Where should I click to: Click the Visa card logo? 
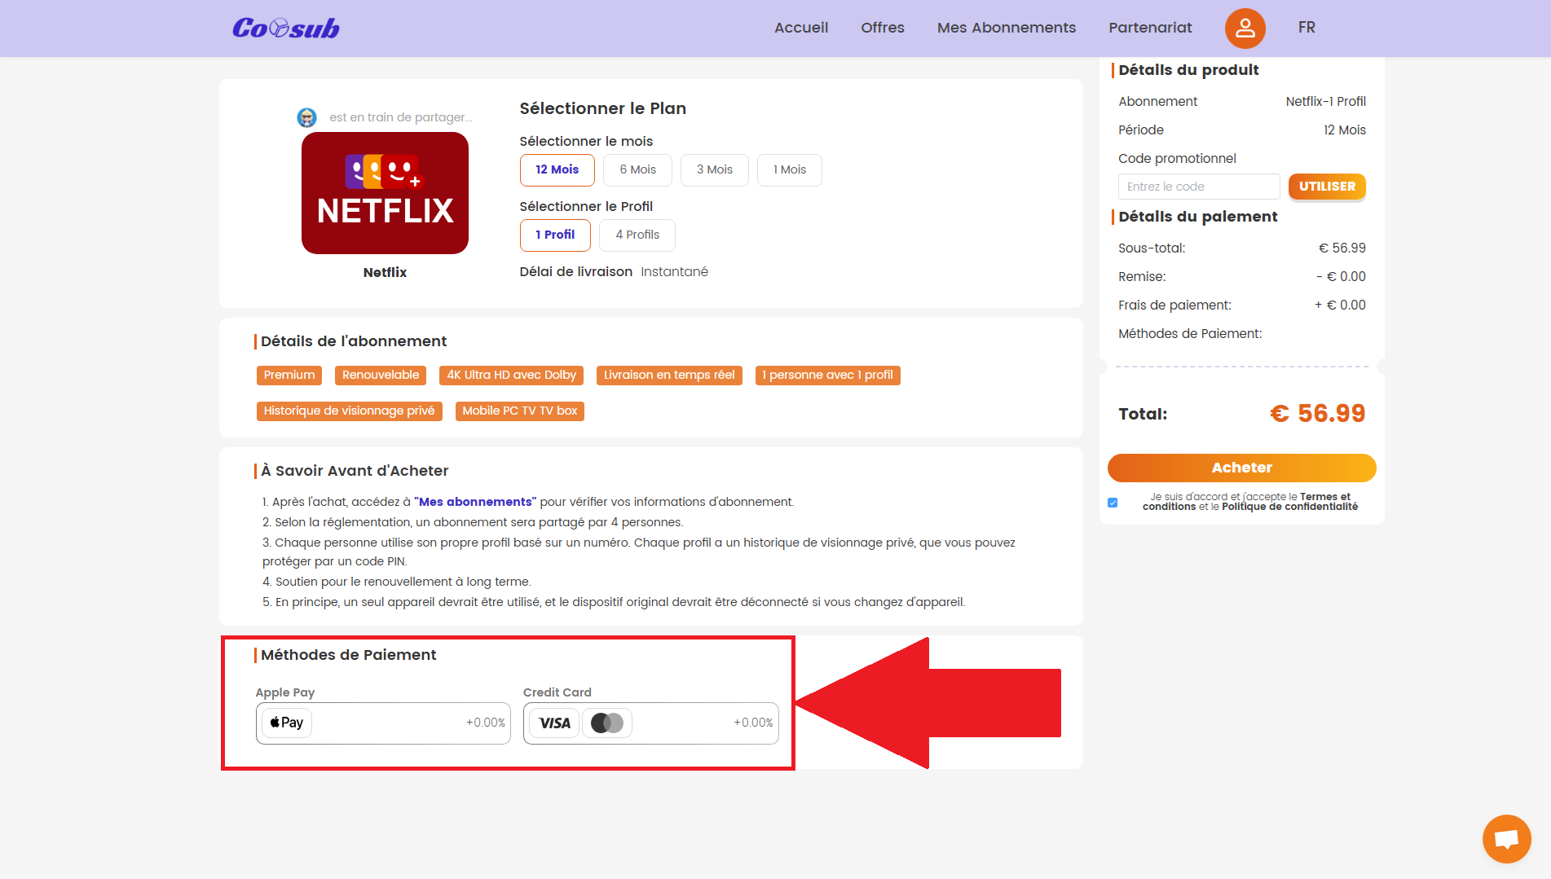(554, 723)
